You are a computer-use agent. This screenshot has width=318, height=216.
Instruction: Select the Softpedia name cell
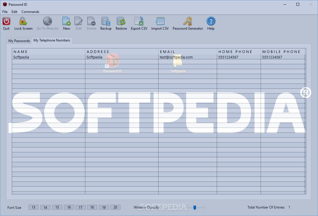tap(48, 57)
